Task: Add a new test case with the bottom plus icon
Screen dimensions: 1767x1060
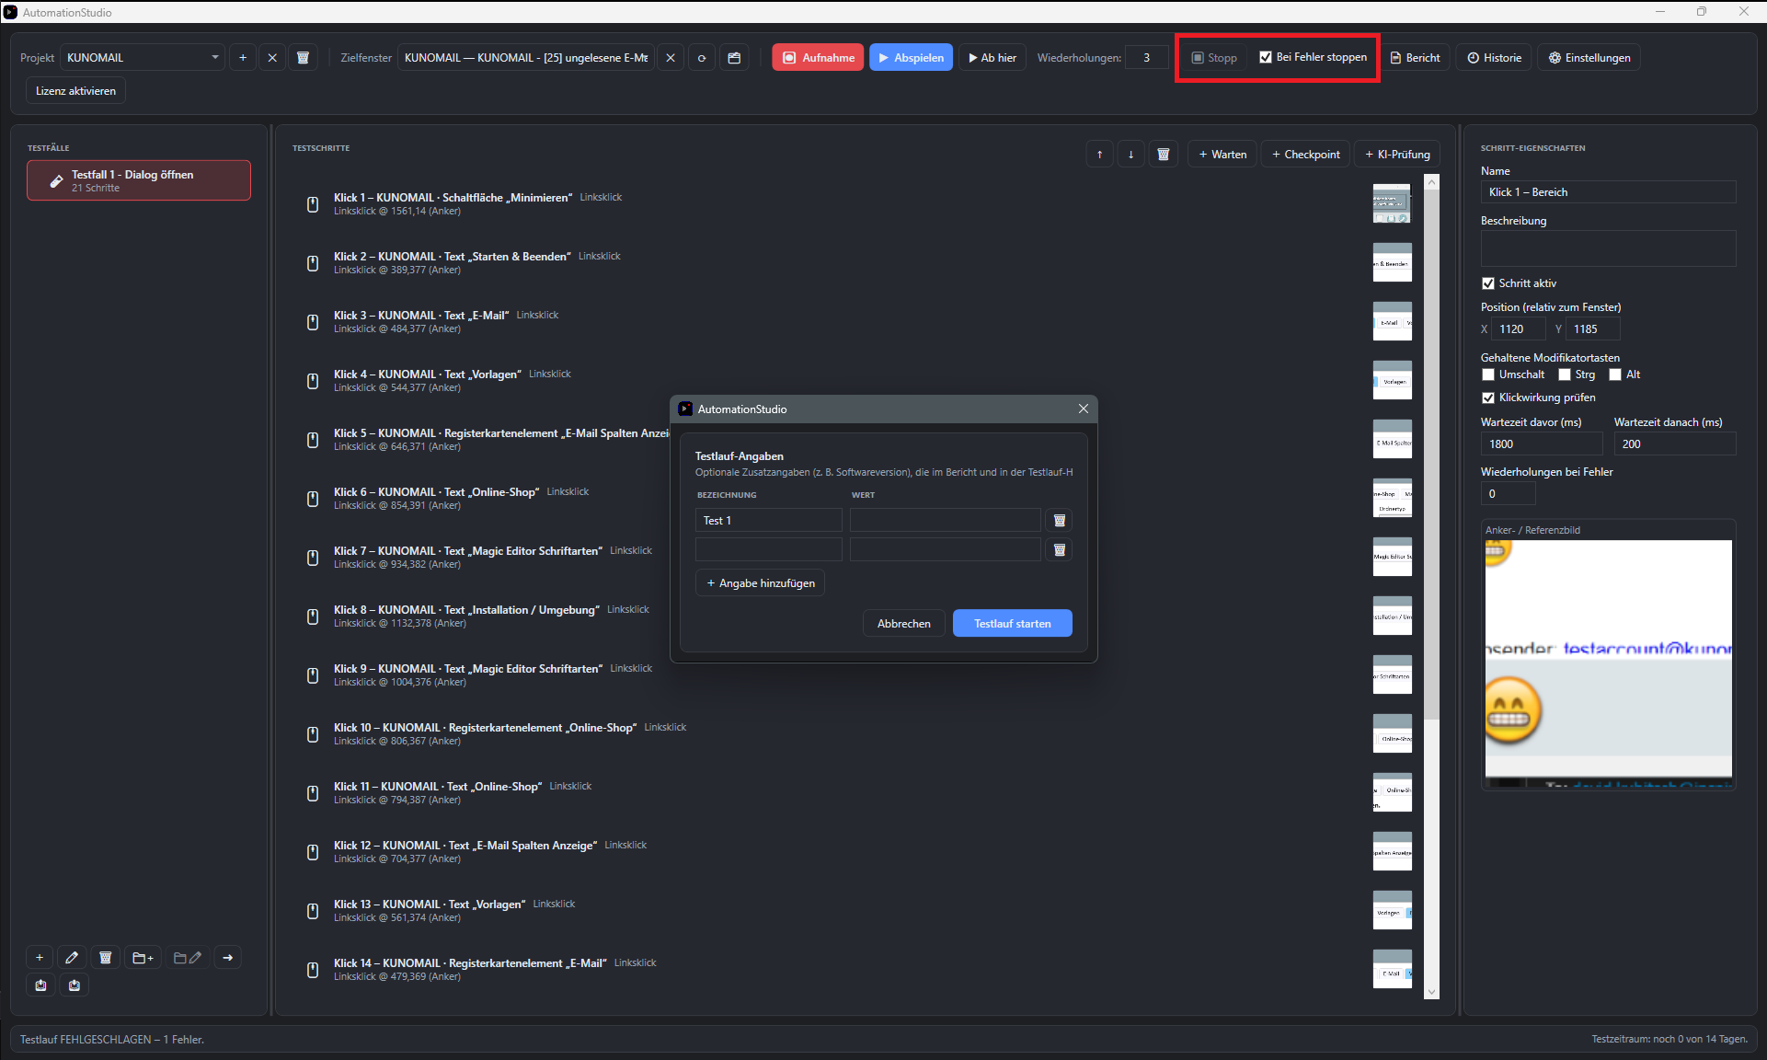Action: 40,958
